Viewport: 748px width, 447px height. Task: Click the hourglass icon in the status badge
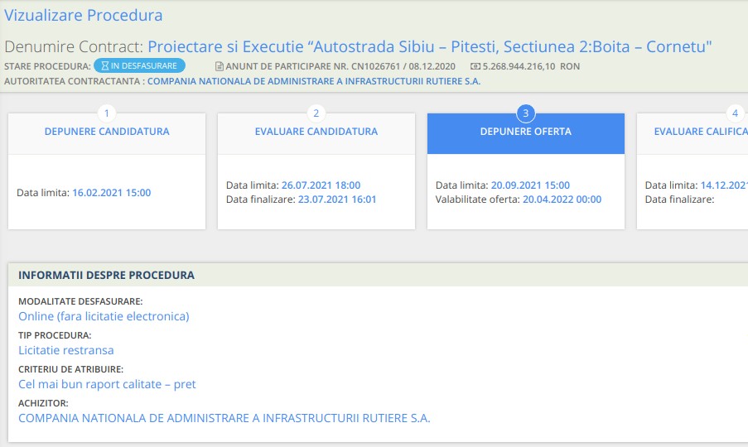[x=104, y=66]
